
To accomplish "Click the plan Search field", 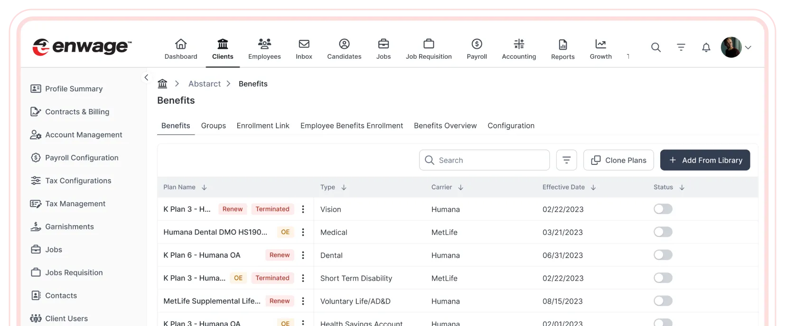I will pyautogui.click(x=485, y=160).
